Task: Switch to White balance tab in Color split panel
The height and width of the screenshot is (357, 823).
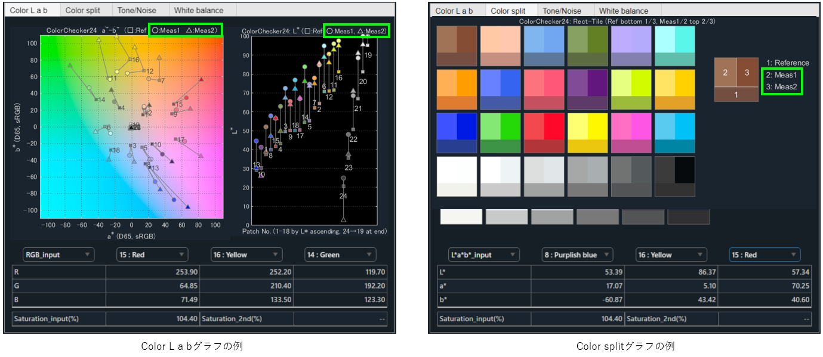Action: point(623,11)
